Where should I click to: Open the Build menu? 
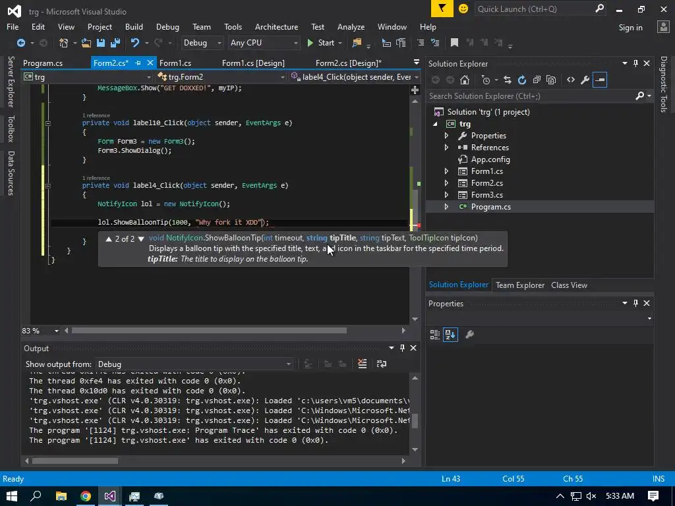(134, 26)
